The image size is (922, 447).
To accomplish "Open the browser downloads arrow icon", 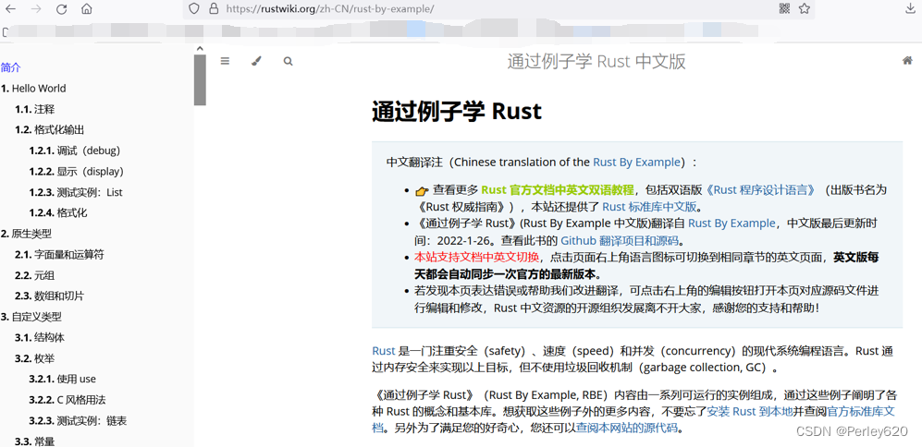I will point(910,8).
